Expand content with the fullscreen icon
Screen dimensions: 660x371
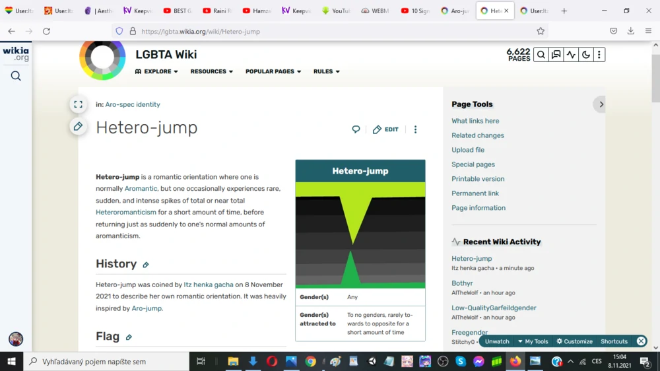tap(79, 104)
